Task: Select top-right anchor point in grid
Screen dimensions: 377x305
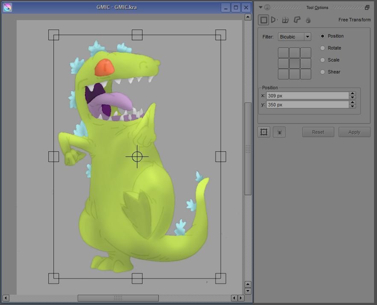Action: (306, 53)
